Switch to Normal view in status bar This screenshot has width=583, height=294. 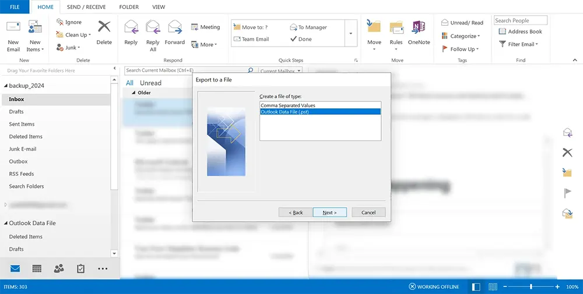pyautogui.click(x=476, y=286)
